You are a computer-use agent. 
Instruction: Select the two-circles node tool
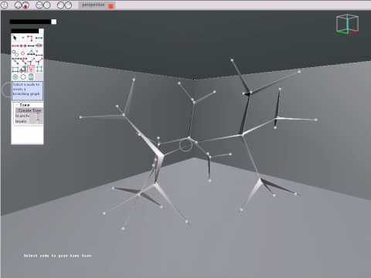pyautogui.click(x=15, y=53)
